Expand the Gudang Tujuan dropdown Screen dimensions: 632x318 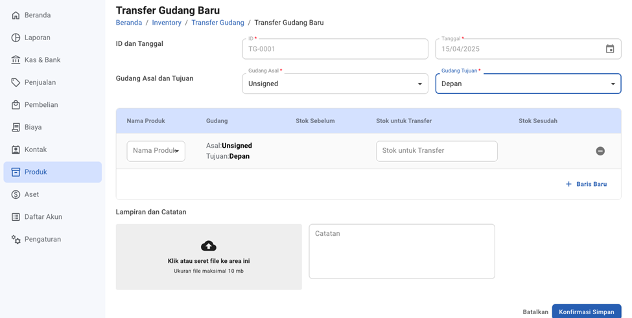pyautogui.click(x=613, y=84)
